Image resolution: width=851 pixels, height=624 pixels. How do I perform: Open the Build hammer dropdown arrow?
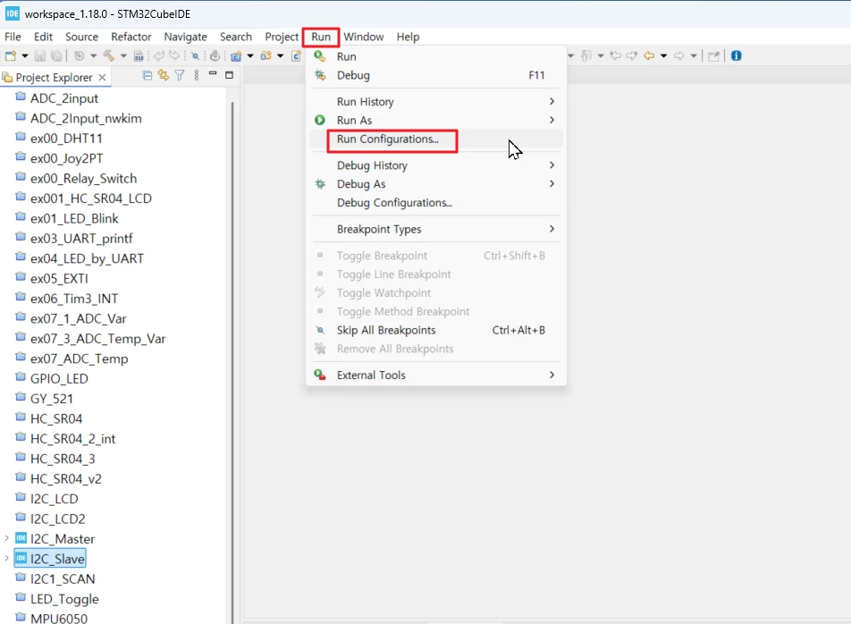click(123, 56)
